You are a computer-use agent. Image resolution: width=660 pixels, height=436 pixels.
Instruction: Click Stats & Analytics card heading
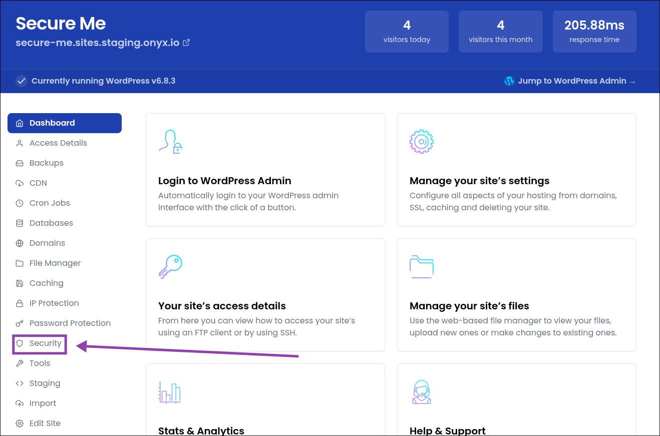pos(201,431)
